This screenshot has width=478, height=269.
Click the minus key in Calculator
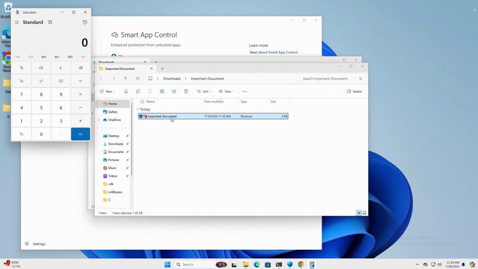pos(81,108)
